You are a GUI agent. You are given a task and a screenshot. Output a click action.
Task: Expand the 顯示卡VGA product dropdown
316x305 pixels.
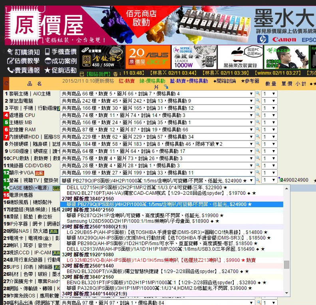[157, 172]
